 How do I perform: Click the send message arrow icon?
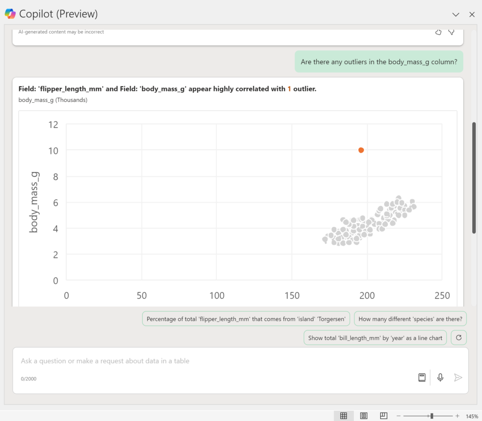(x=458, y=377)
